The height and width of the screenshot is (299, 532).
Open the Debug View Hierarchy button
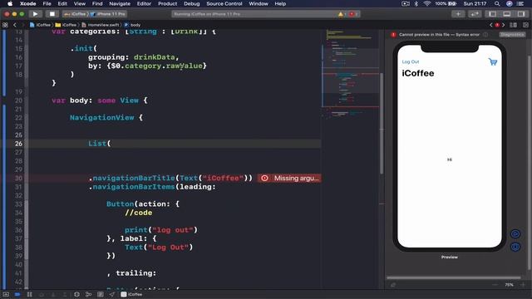(x=76, y=294)
